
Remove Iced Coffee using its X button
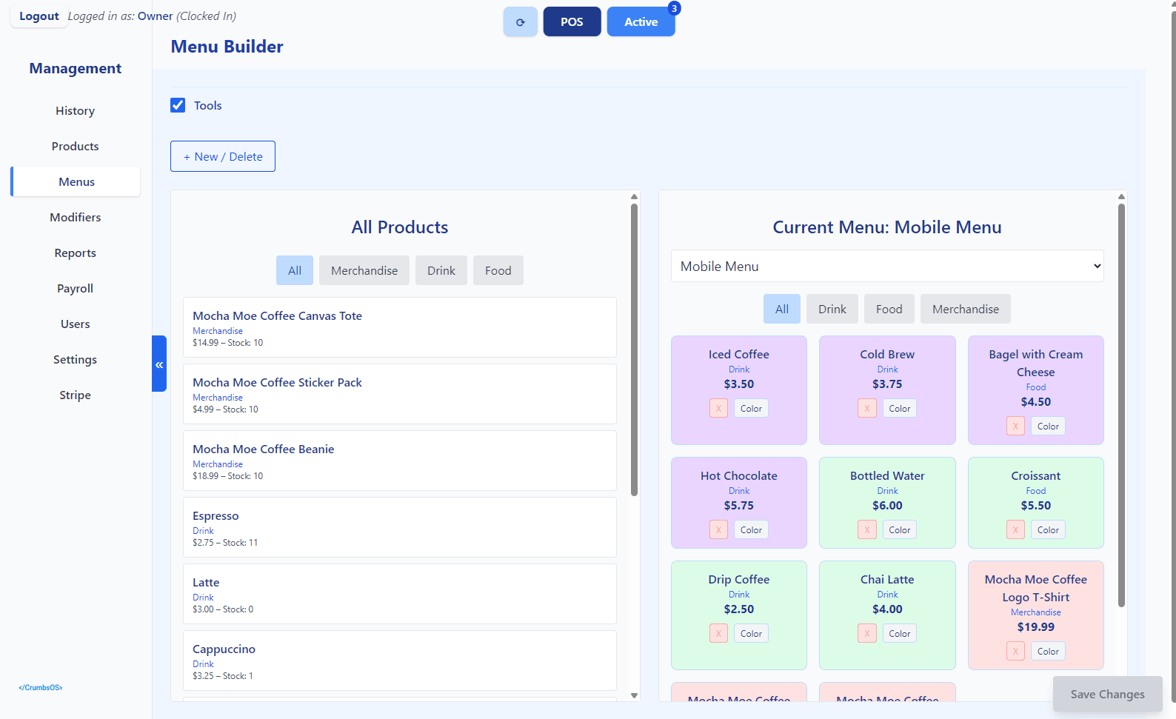point(718,409)
